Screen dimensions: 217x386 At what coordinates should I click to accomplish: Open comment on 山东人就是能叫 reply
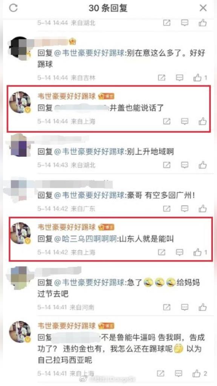(179, 252)
